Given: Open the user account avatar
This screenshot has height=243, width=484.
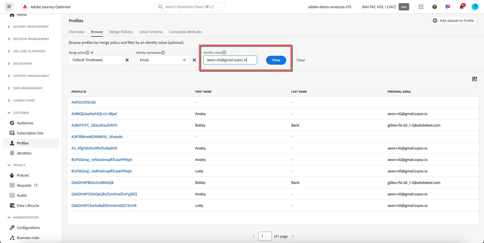Looking at the screenshot, I should (475, 7).
